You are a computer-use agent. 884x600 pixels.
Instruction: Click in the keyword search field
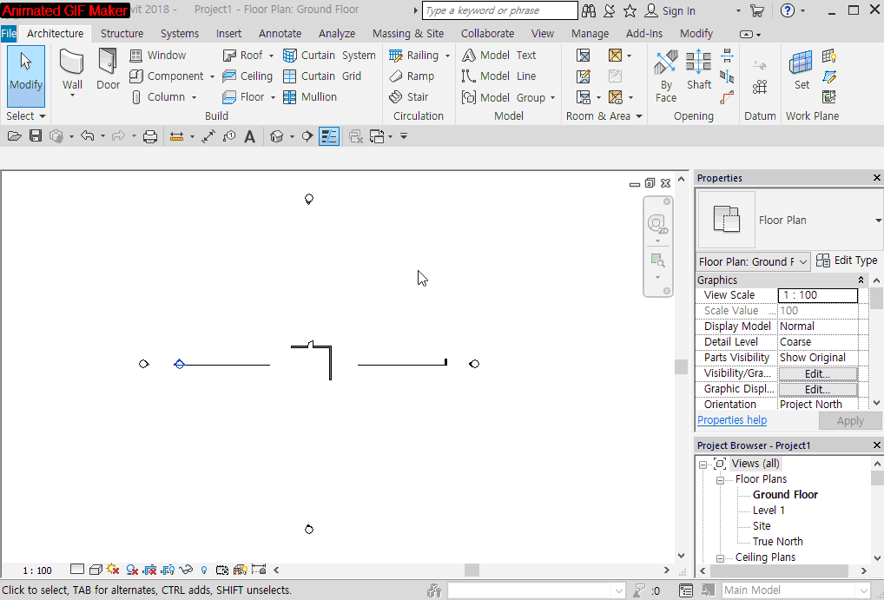tap(499, 10)
